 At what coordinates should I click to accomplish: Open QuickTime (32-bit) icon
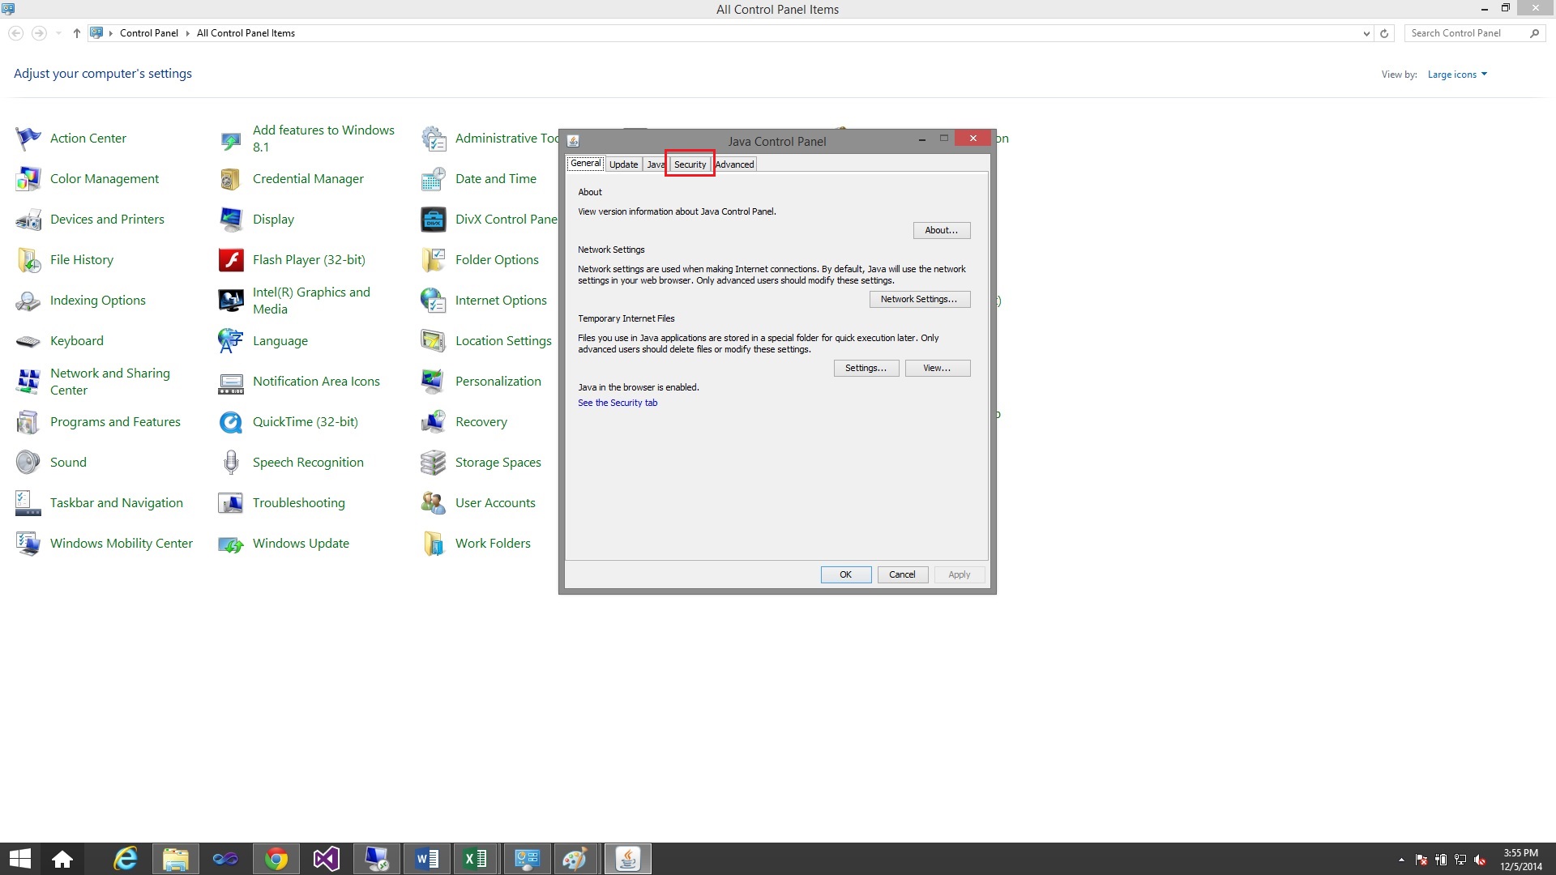[x=231, y=422]
